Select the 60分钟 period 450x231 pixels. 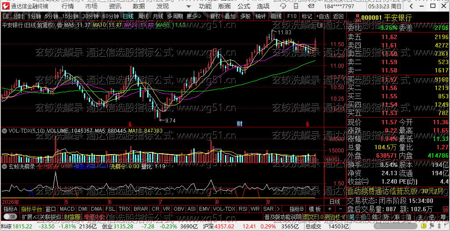click(110, 16)
